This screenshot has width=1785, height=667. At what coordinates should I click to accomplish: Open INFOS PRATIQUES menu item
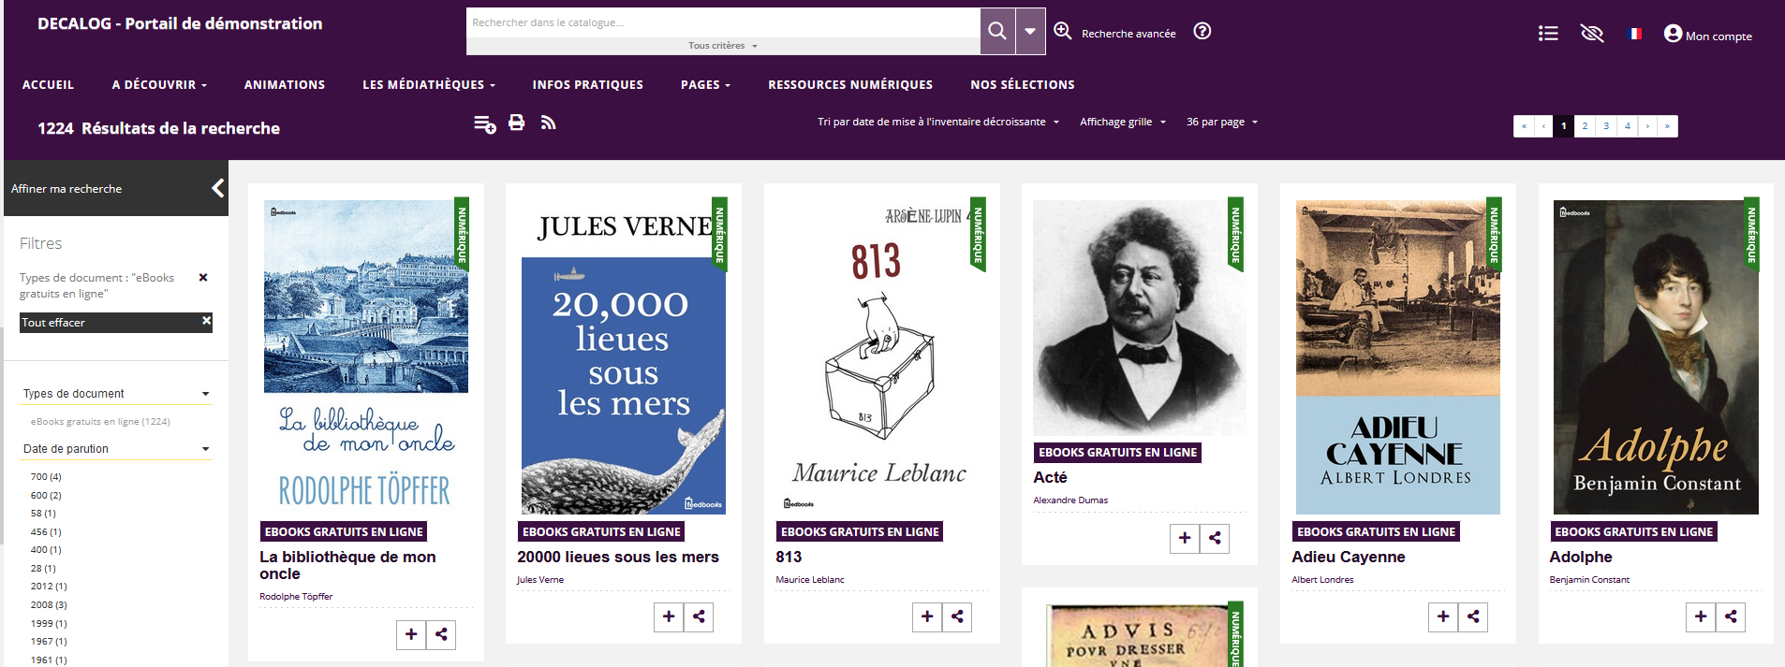[588, 84]
